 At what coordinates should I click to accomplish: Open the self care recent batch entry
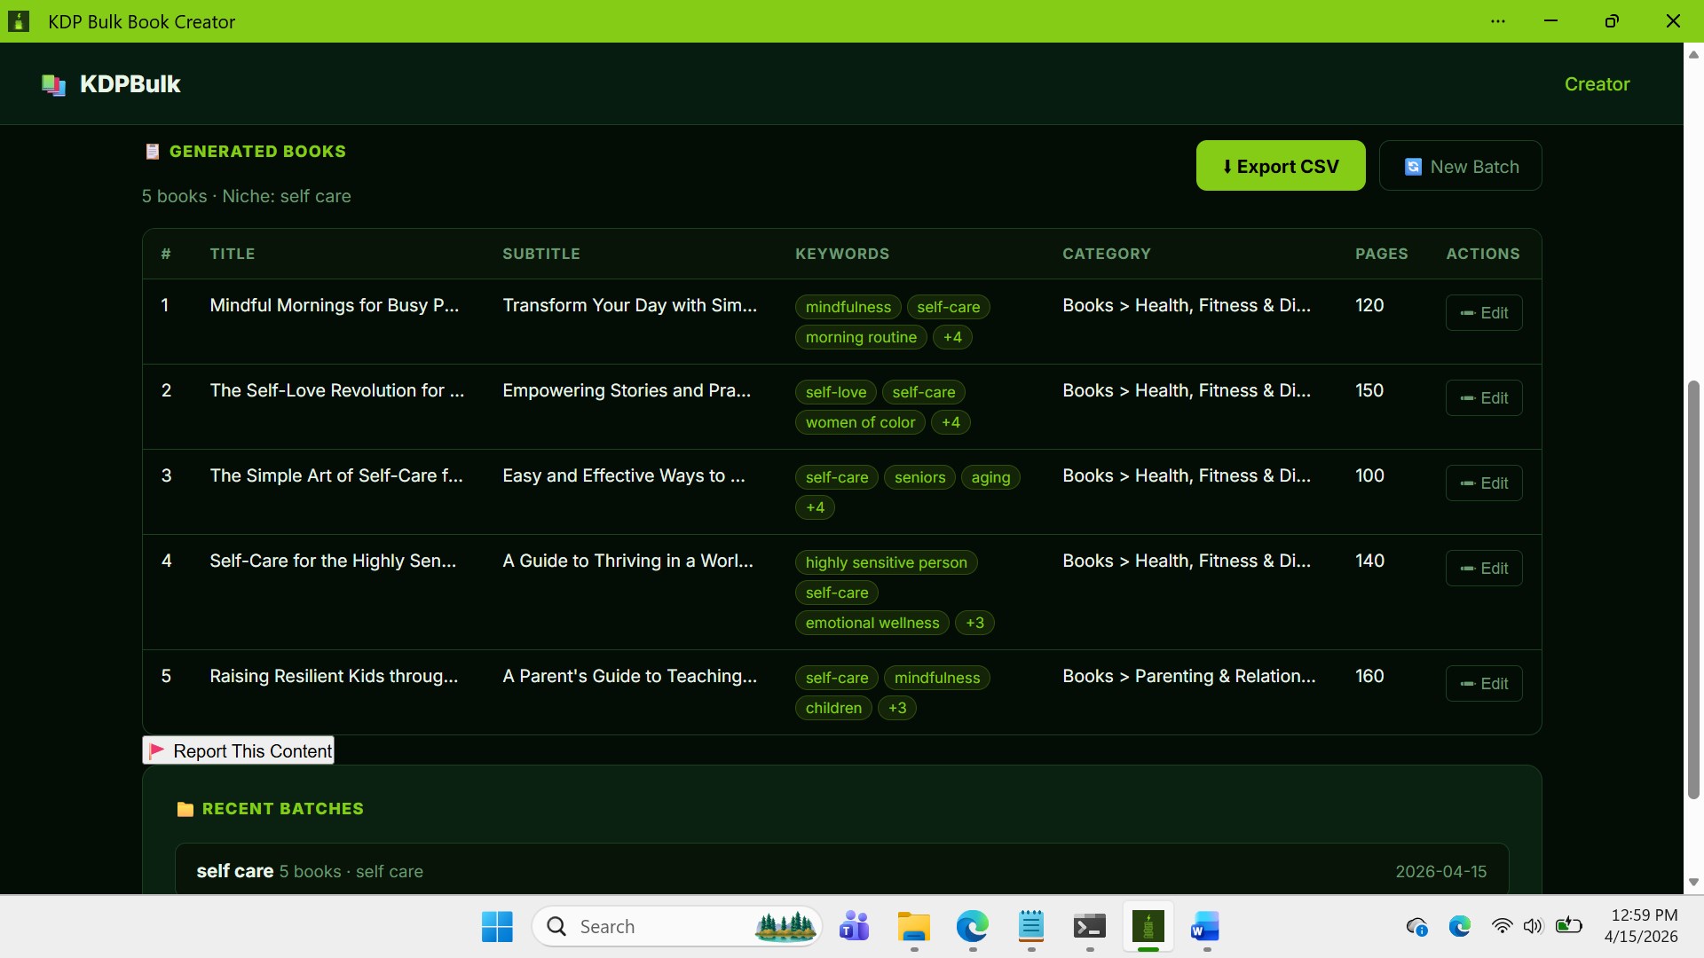tap(841, 870)
